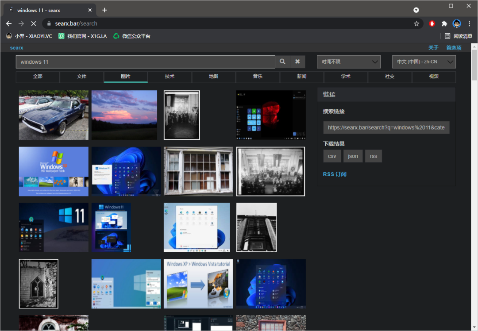
Task: Go back to previous page
Action: 9,24
